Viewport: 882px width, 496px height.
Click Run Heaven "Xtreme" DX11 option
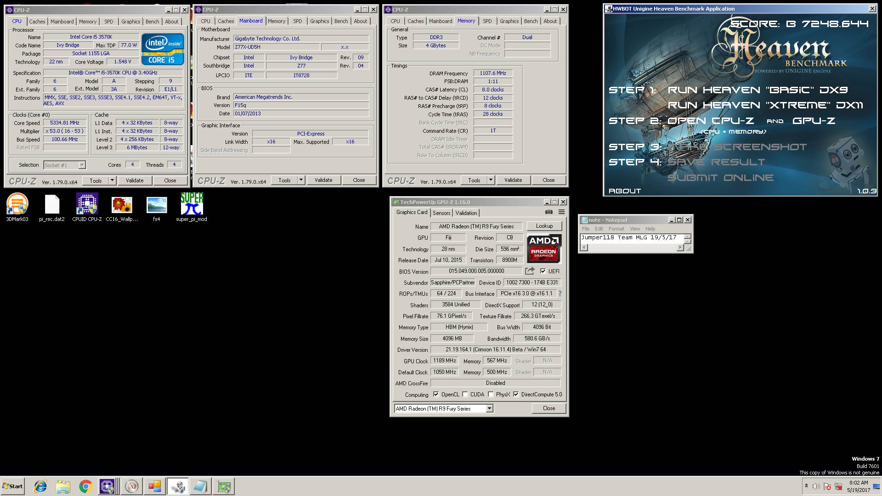point(765,105)
